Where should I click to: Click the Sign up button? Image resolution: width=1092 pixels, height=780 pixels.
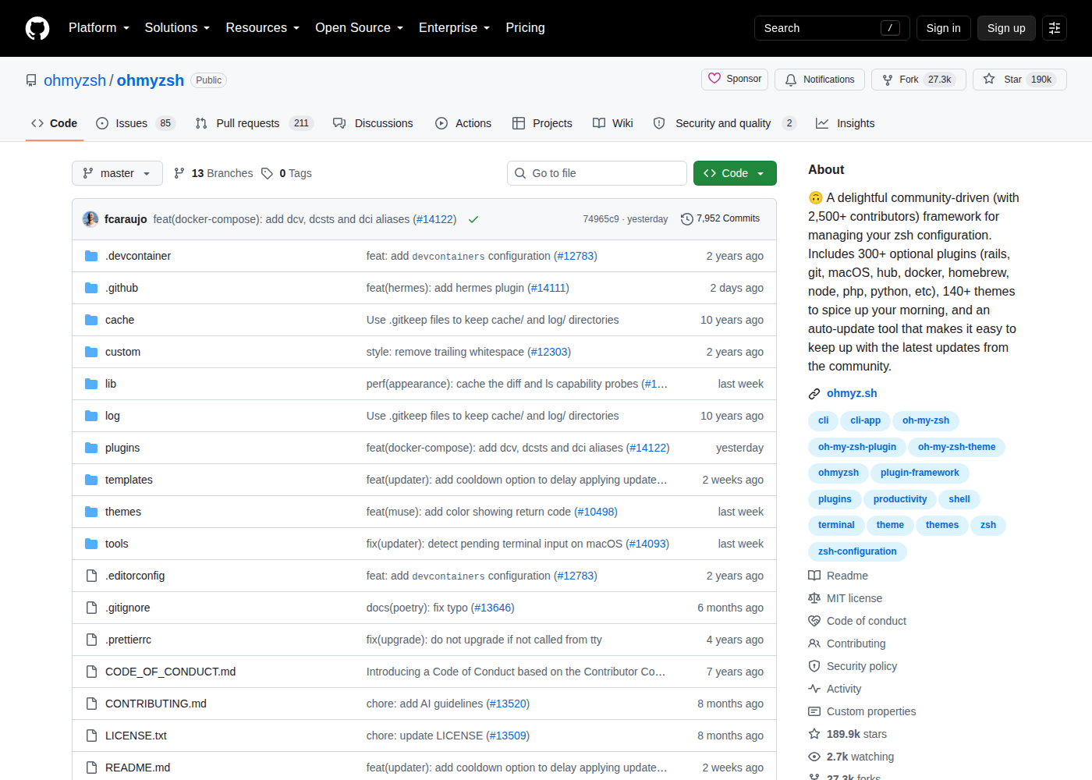point(1006,28)
